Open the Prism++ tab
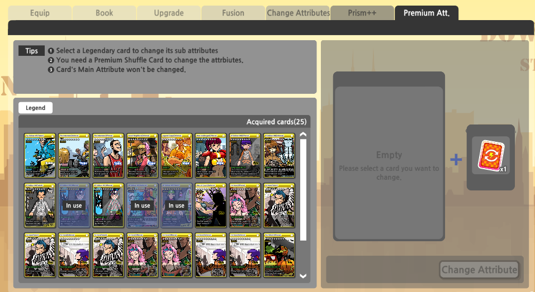Screen dimensions: 535x292 362,13
